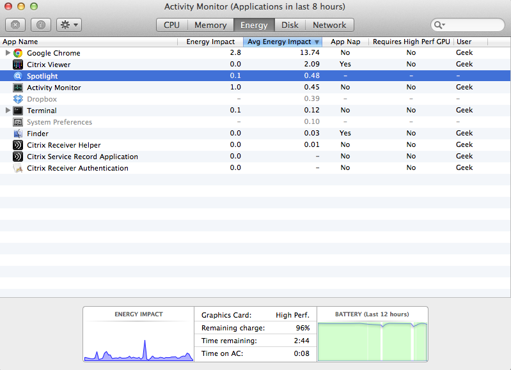511x370 pixels.
Task: Click the Citrix Receiver Helper icon
Action: pyautogui.click(x=18, y=145)
